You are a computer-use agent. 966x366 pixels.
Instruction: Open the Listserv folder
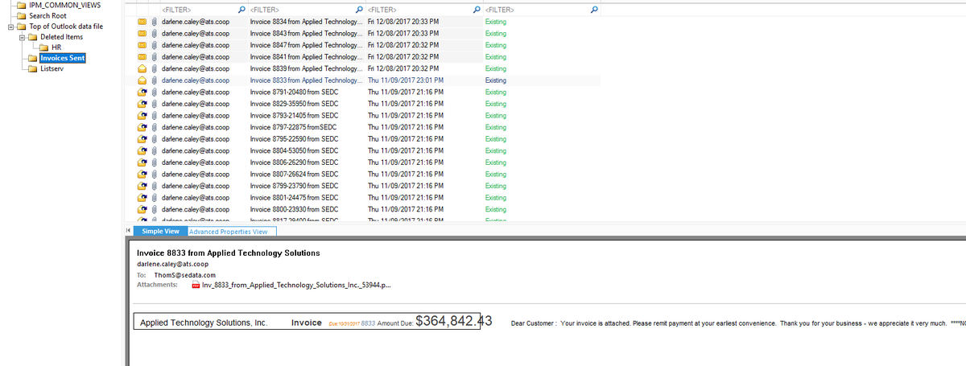click(x=51, y=68)
